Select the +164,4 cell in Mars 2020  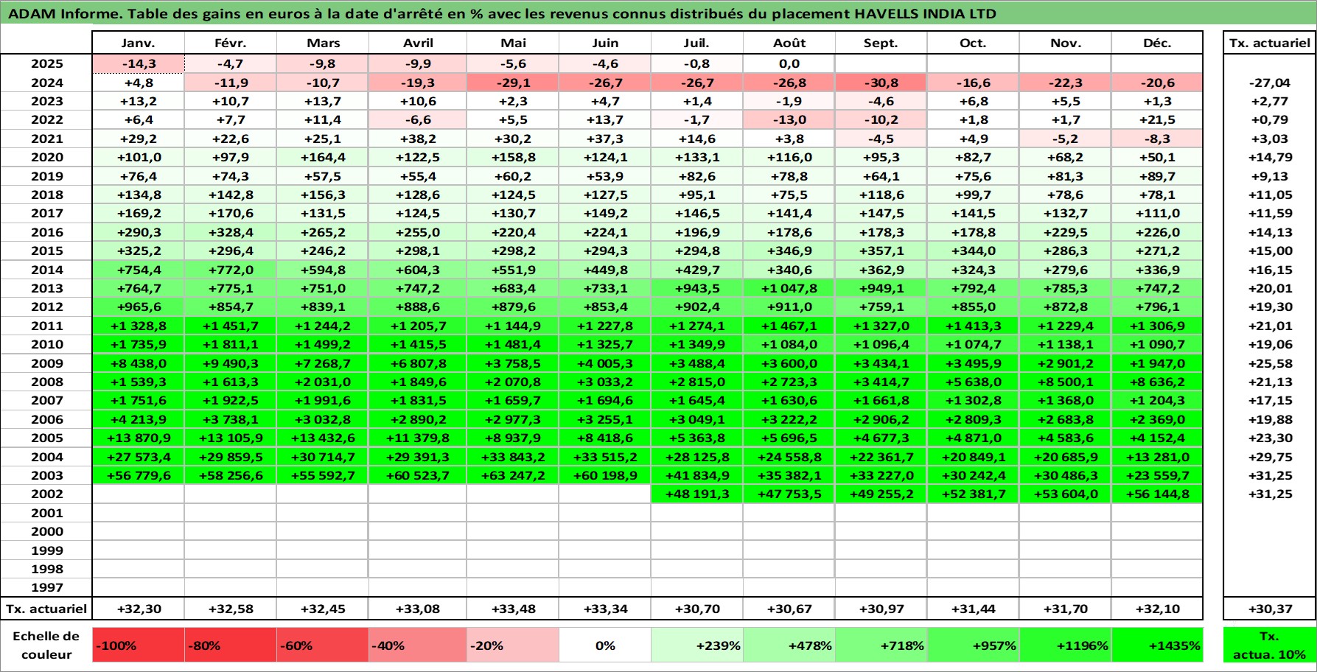(322, 157)
